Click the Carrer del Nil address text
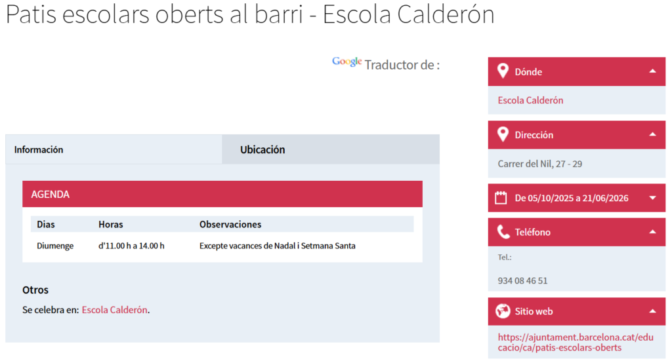This screenshot has height=363, width=672. tap(539, 164)
